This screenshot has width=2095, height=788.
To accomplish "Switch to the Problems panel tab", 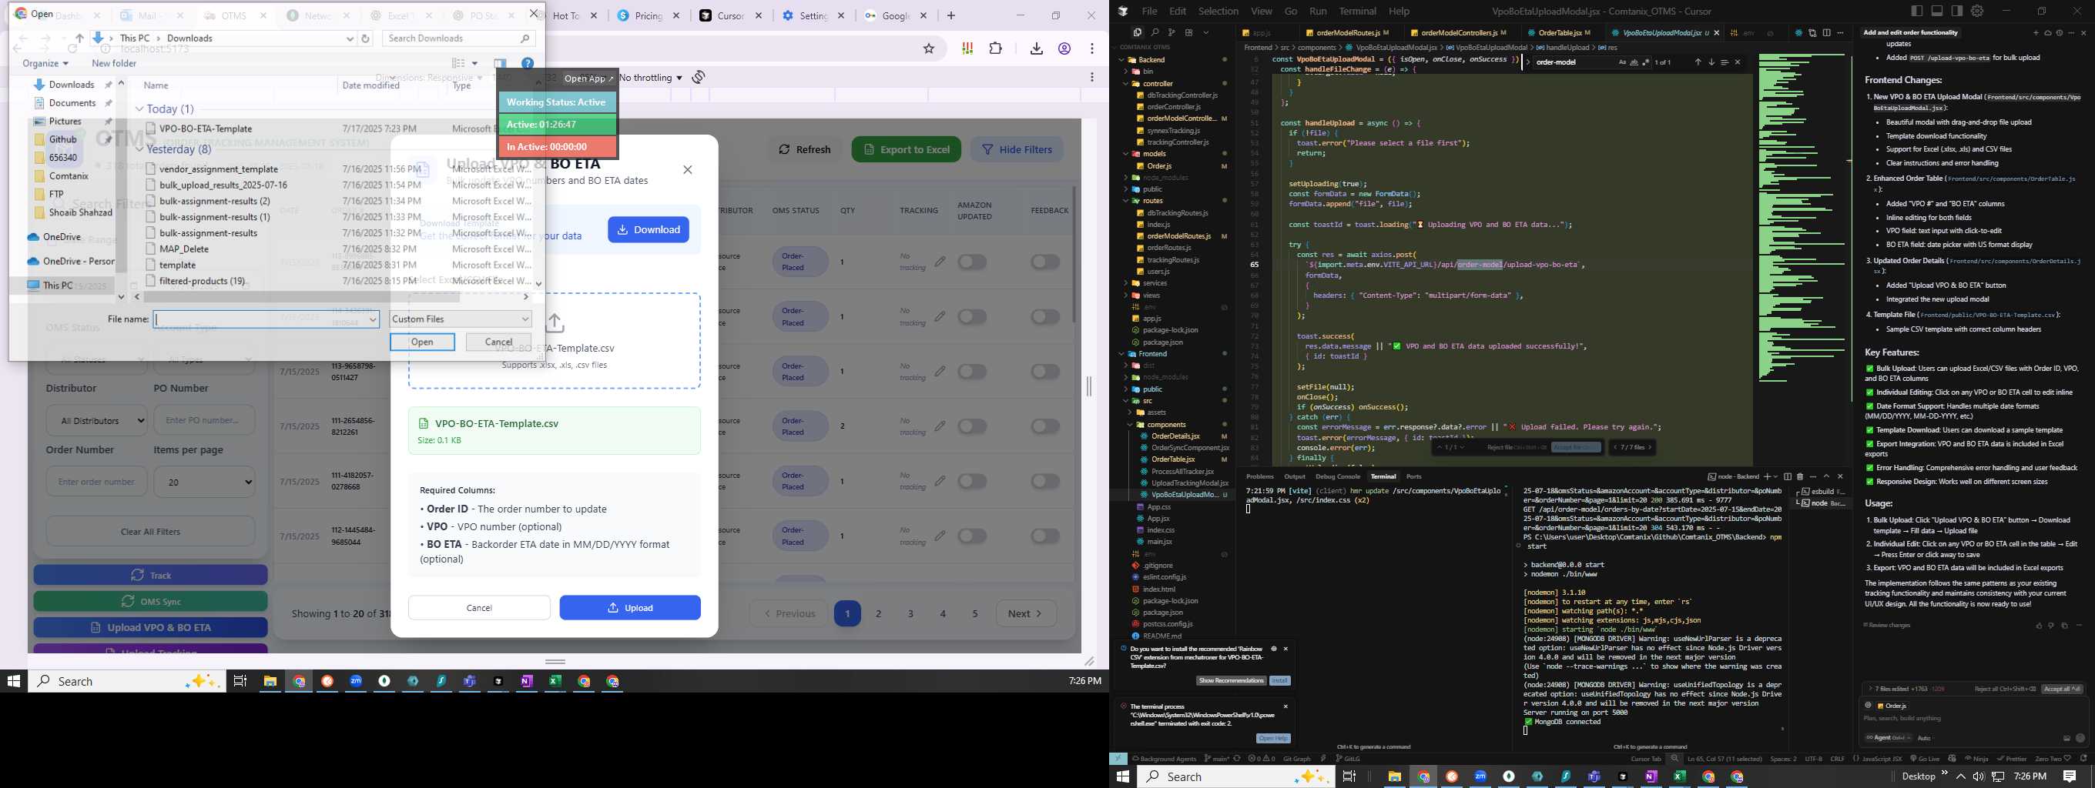I will click(1261, 477).
